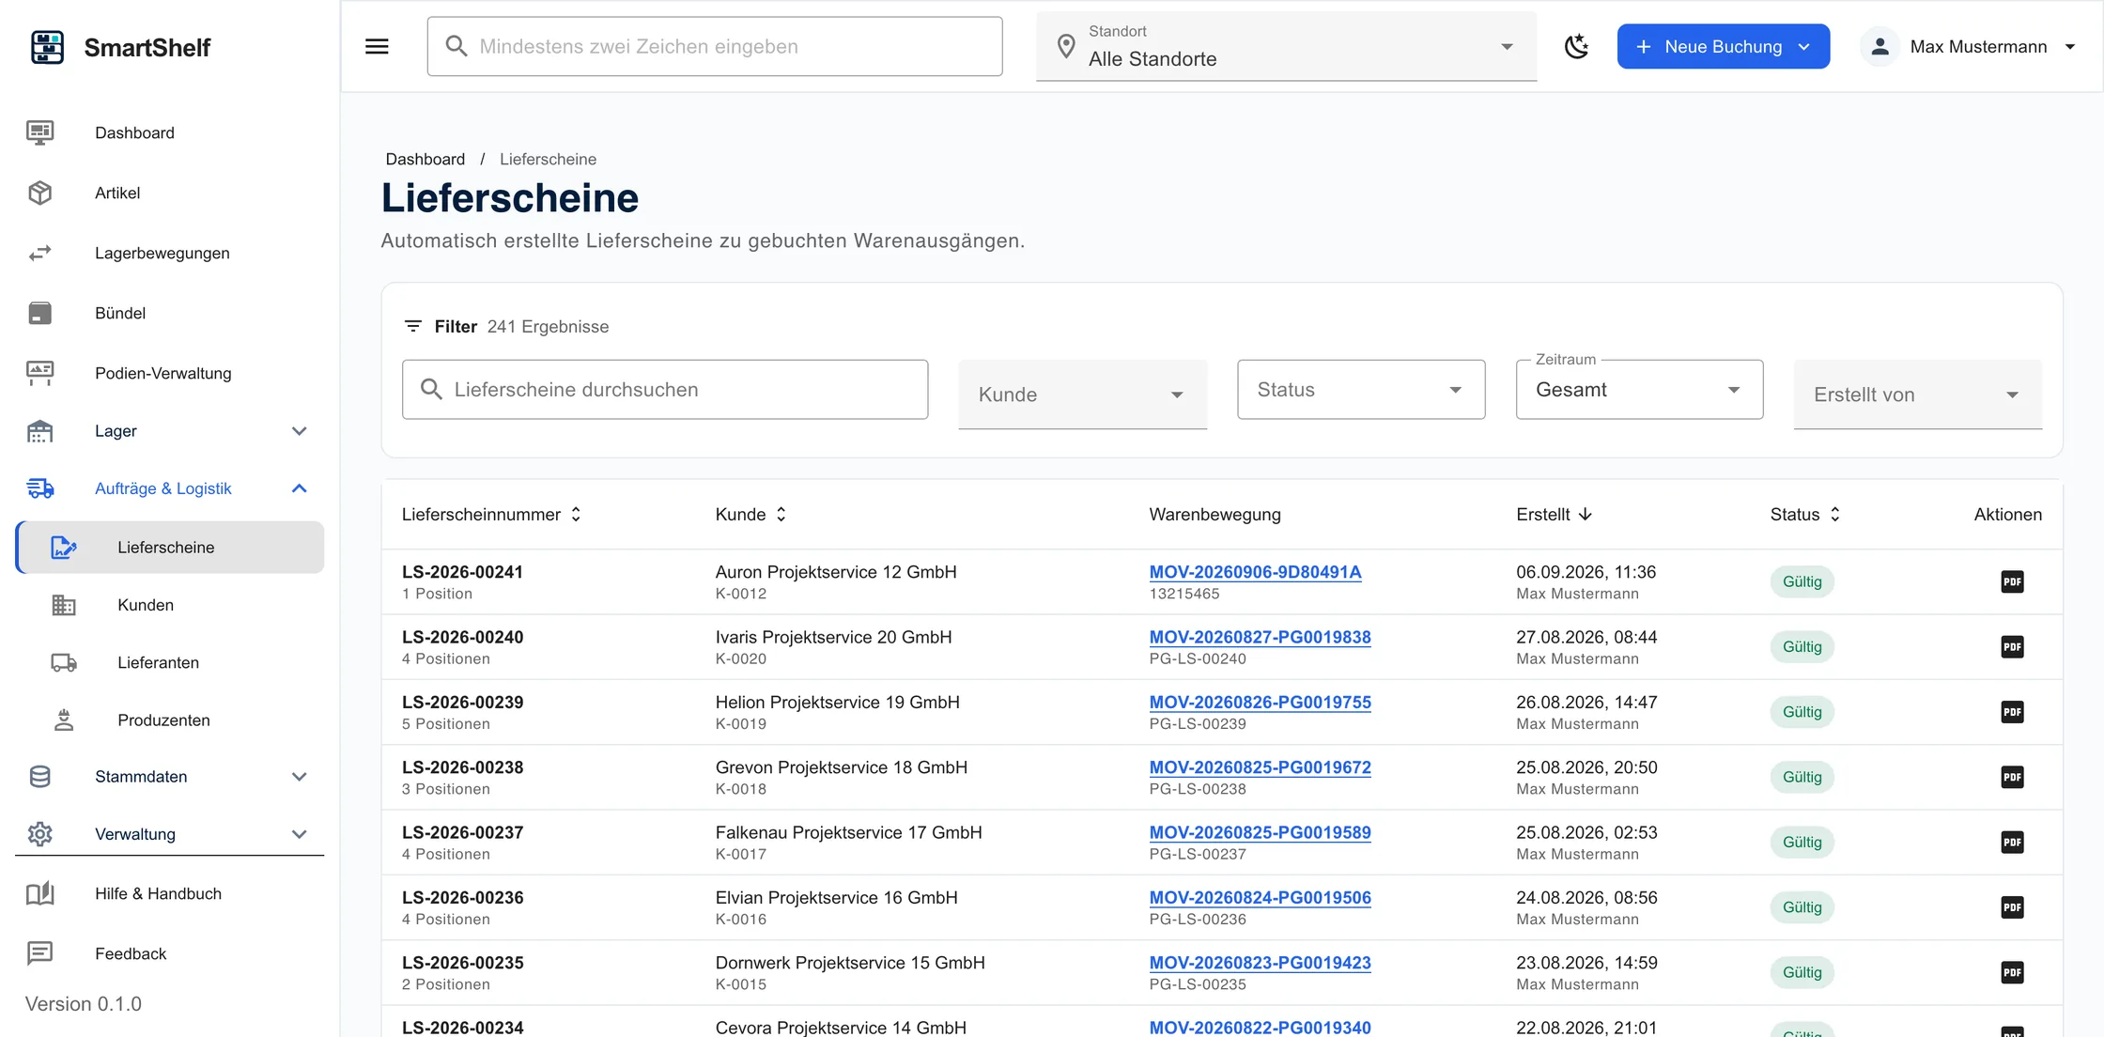This screenshot has height=1037, width=2104.
Task: Click the Lagerbewegungen arrows icon
Action: (x=39, y=253)
